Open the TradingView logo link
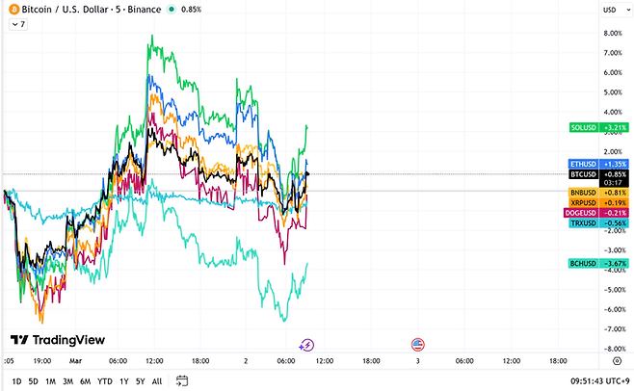 click(x=58, y=340)
